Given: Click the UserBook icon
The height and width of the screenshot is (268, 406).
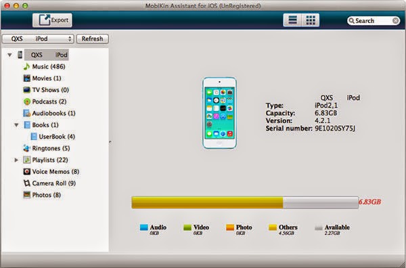Looking at the screenshot, I should point(34,137).
